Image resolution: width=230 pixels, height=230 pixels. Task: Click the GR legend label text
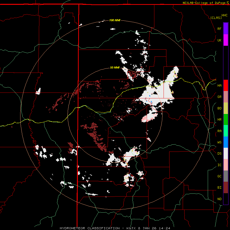click(x=219, y=97)
